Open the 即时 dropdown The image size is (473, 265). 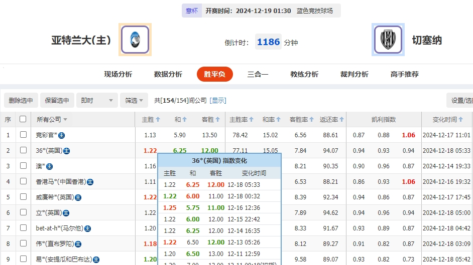(x=98, y=100)
